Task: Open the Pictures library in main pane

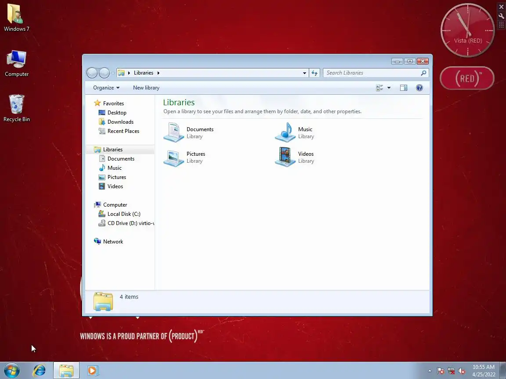Action: [x=184, y=157]
